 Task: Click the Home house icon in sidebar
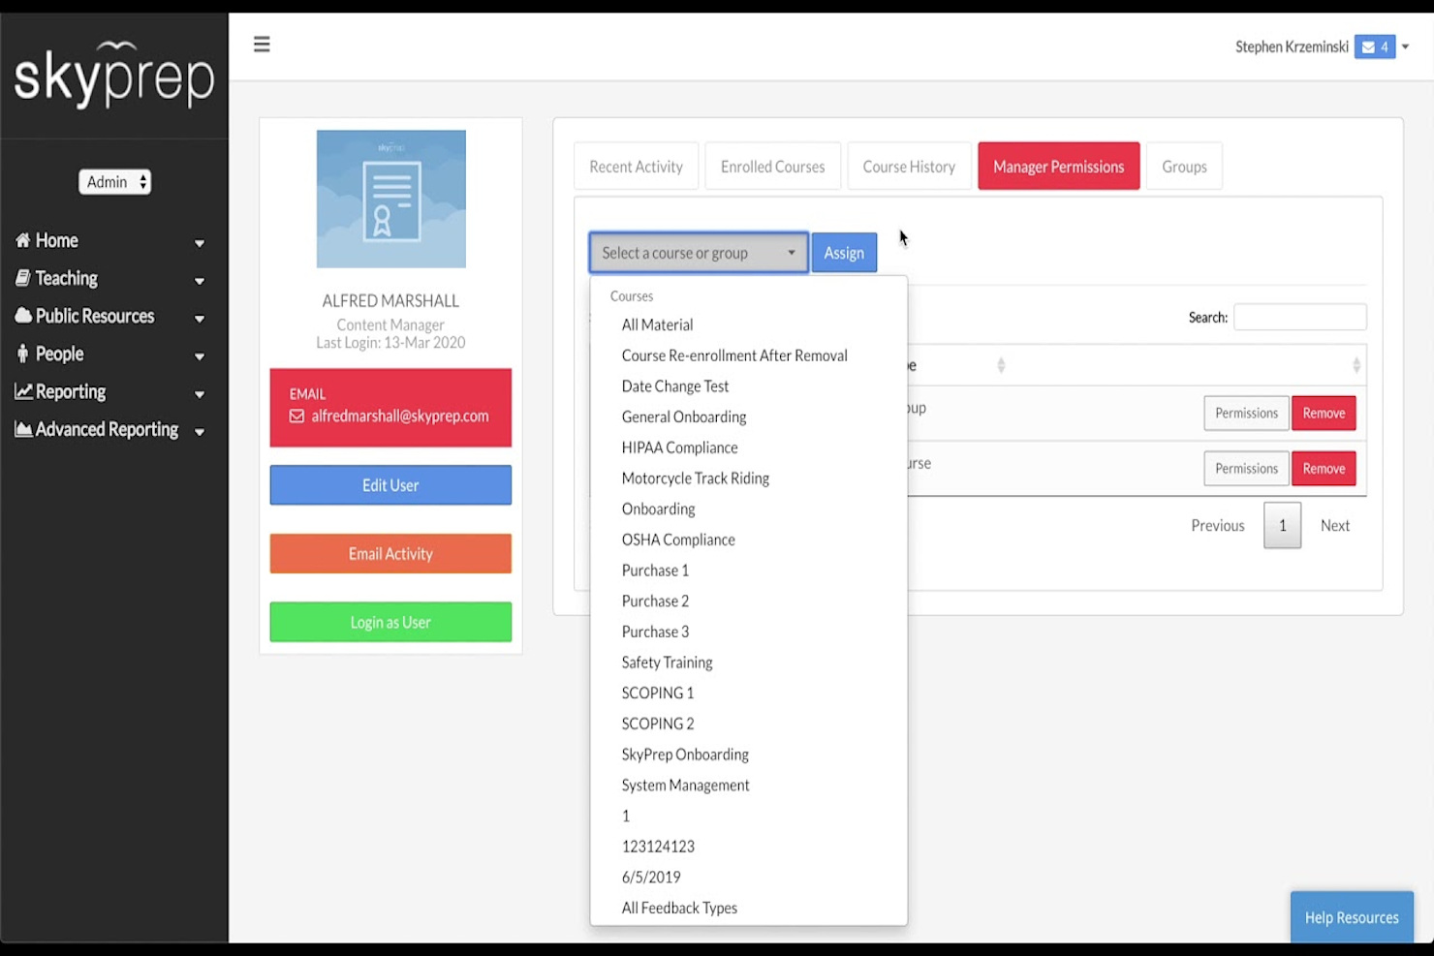(23, 240)
